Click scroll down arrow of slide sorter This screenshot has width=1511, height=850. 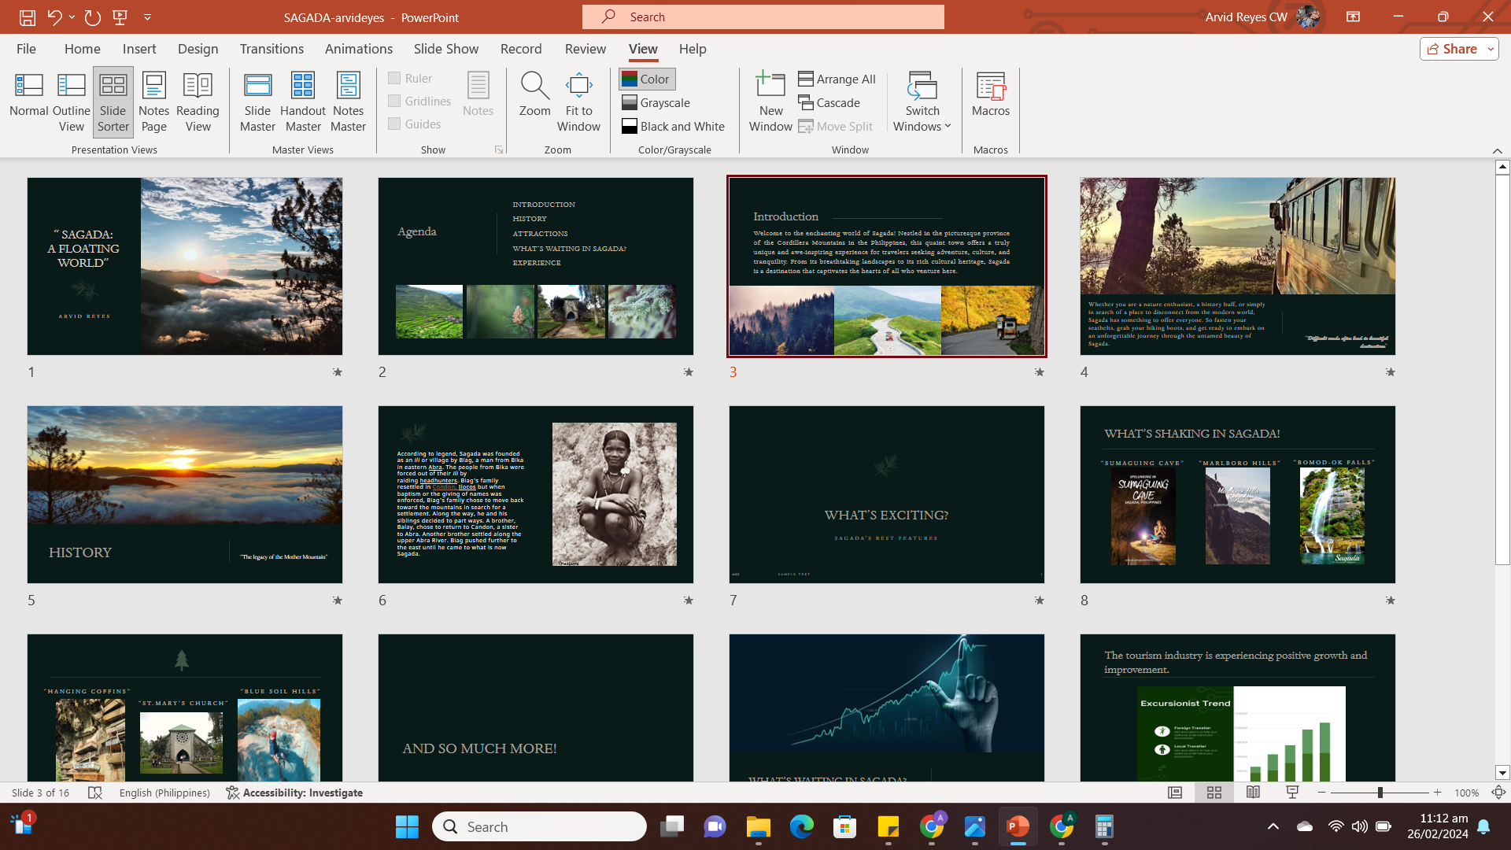(1502, 773)
